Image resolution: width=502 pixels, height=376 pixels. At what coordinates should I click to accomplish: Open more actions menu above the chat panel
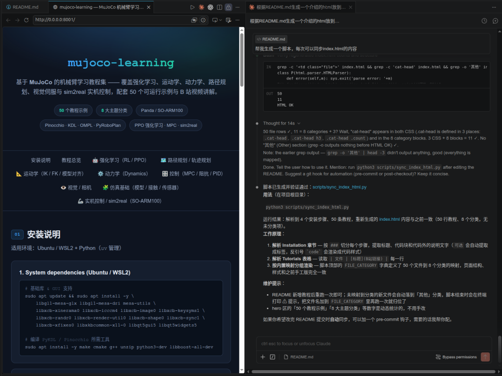pyautogui.click(x=494, y=7)
